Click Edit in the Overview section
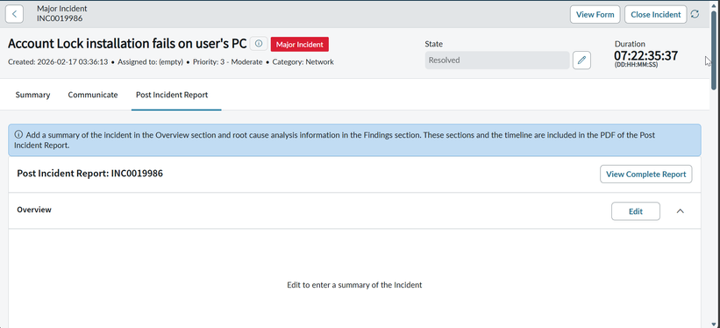 click(x=636, y=211)
